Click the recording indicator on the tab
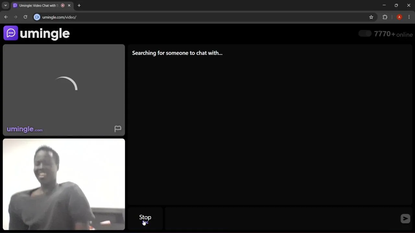The image size is (415, 233). pyautogui.click(x=63, y=6)
